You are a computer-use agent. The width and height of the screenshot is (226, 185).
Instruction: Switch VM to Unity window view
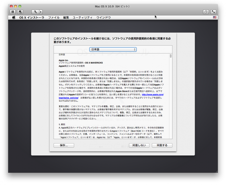pos(206,12)
